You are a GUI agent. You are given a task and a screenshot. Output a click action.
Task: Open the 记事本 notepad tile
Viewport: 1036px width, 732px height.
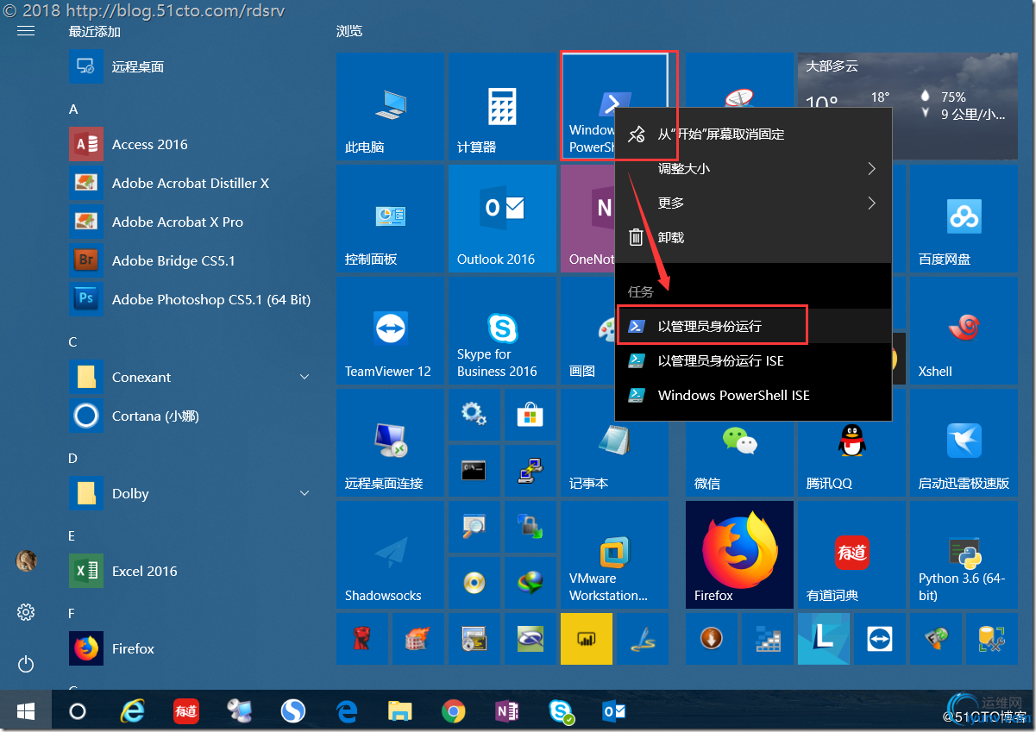click(614, 443)
